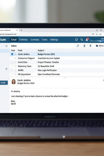Open the Tasks tab

pos(45,40)
